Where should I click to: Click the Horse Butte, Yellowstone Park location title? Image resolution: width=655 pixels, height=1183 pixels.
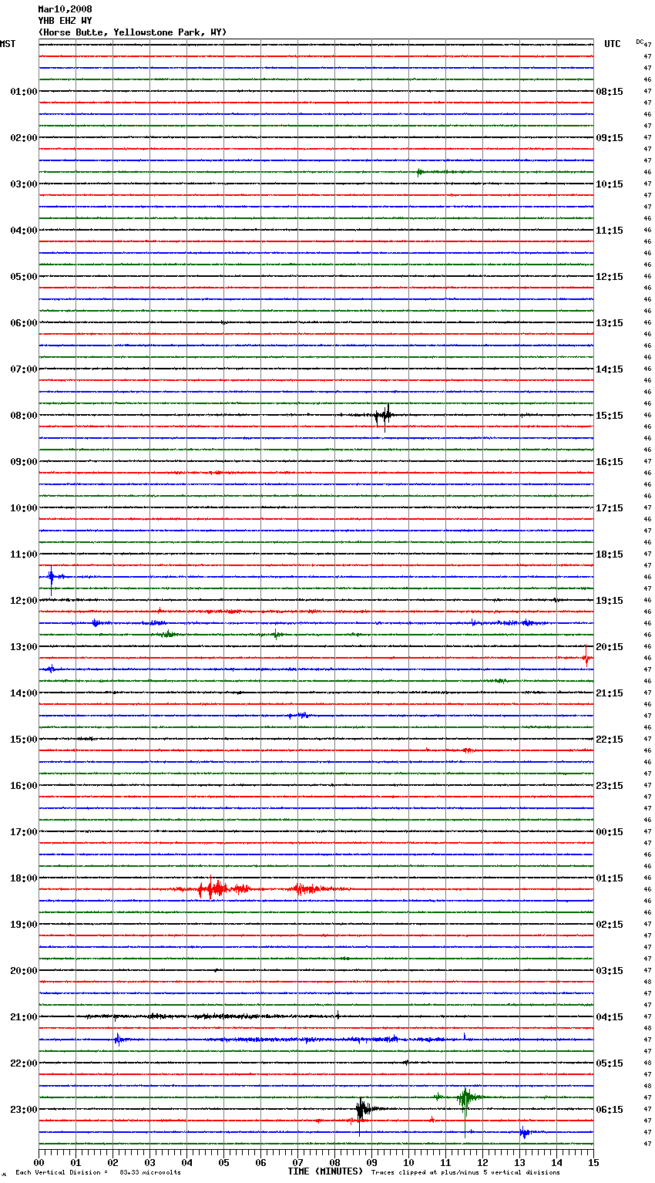pos(133,32)
